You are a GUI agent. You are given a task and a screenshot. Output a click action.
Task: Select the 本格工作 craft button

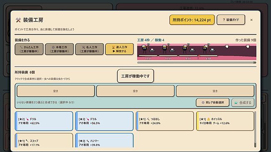point(59,49)
